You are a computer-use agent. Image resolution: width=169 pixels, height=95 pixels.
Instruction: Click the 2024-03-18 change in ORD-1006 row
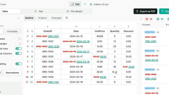[76, 62]
